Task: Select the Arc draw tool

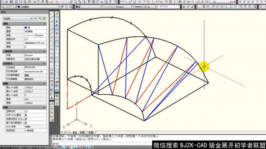Action: [x=52, y=34]
